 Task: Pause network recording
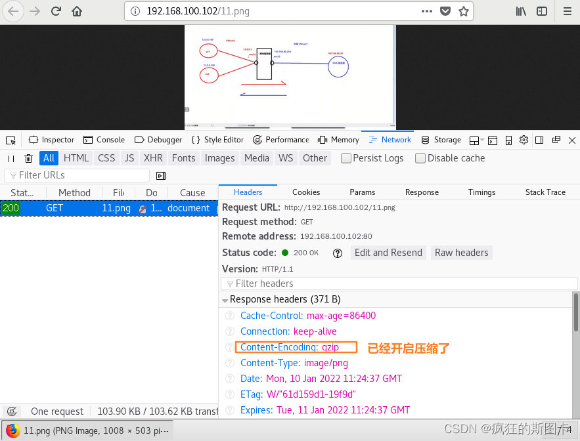[11, 159]
